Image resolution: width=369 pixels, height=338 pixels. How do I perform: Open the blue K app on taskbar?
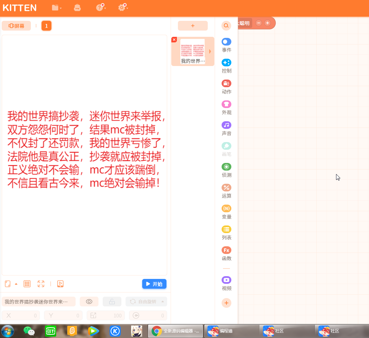pos(115,331)
